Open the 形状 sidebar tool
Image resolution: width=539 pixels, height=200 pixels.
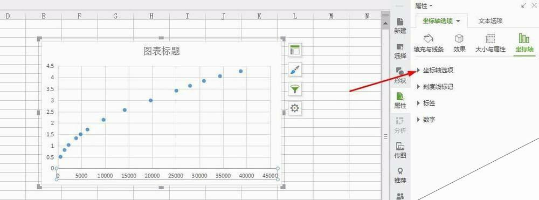(400, 76)
